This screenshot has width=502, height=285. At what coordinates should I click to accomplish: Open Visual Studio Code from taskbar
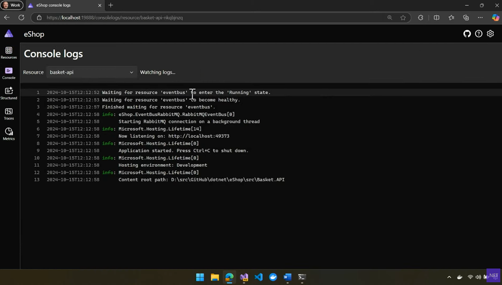click(x=258, y=277)
